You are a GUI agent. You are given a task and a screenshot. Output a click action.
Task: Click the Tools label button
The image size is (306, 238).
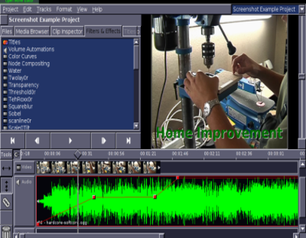[6, 154]
